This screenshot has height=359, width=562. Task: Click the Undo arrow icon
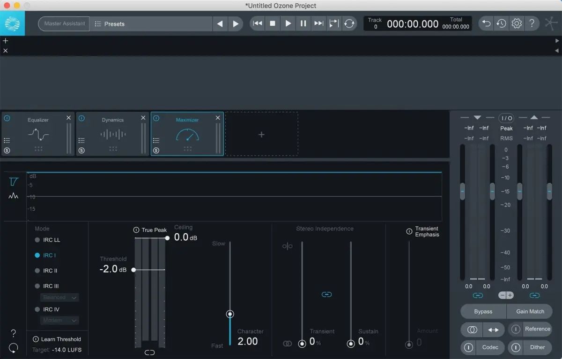[487, 23]
